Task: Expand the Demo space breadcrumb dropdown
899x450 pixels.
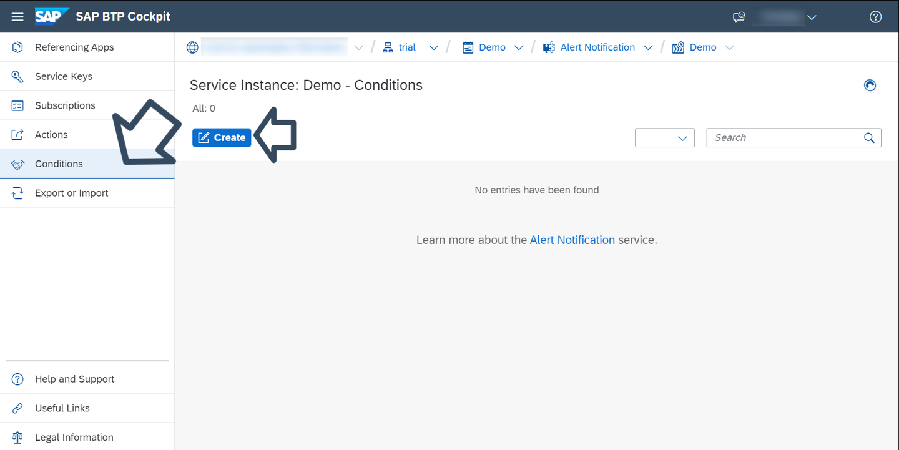Action: [x=519, y=48]
